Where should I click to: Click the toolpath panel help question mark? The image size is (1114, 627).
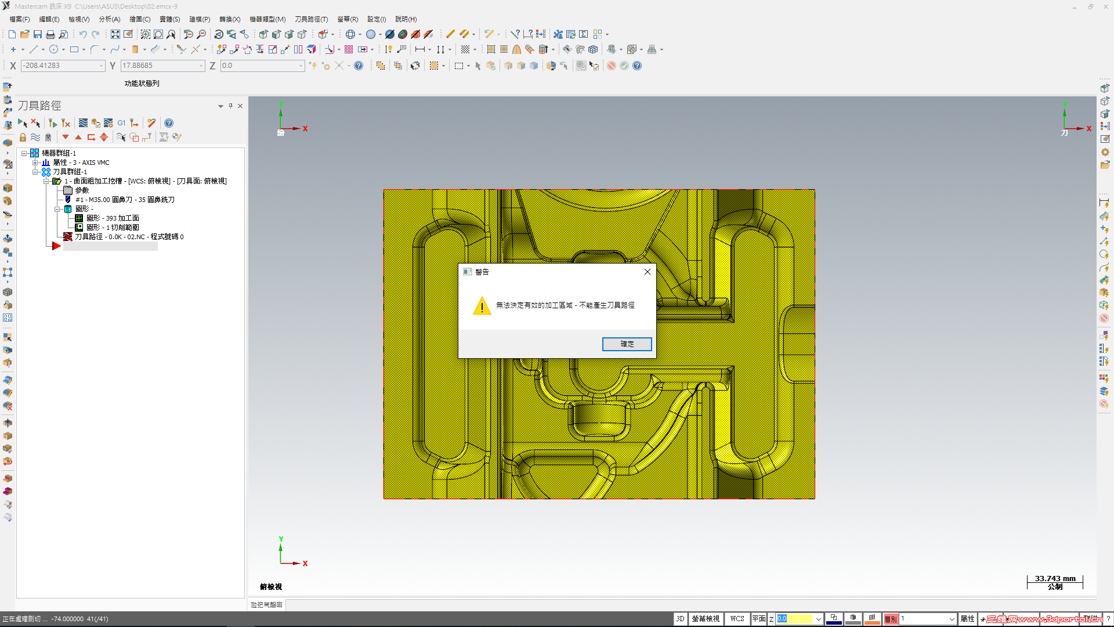(x=169, y=123)
